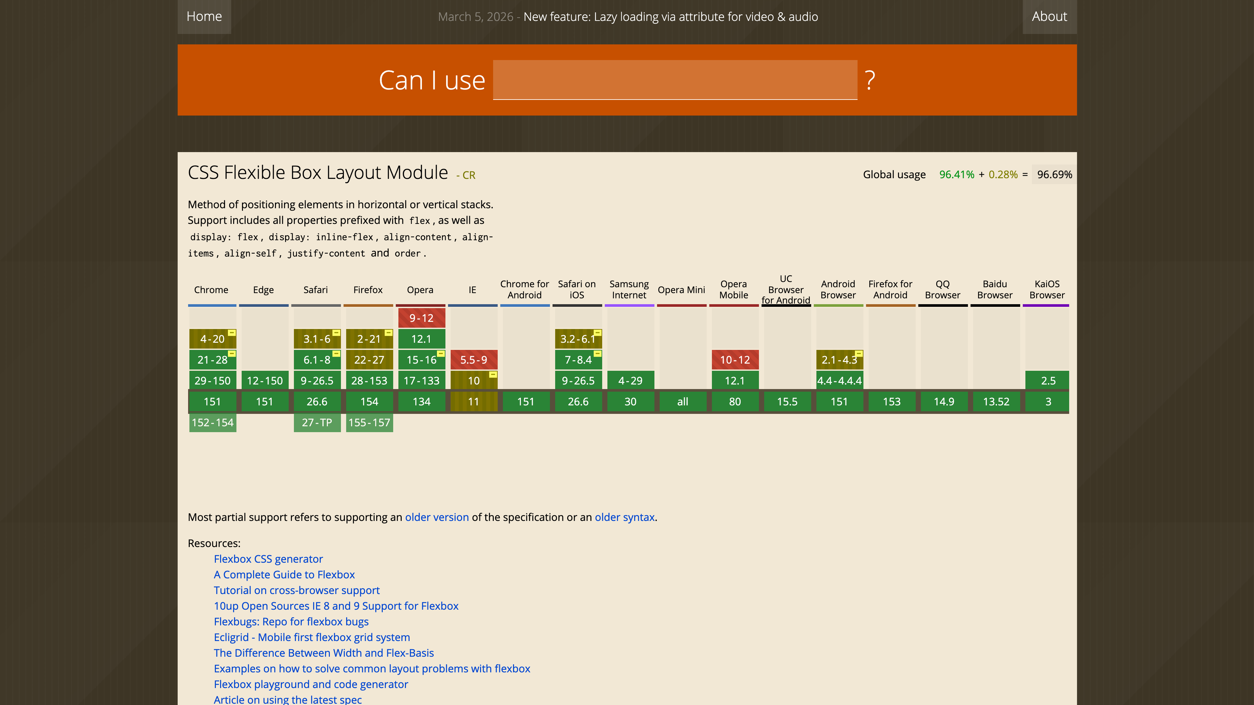Select Firefox 155-157 cell

click(369, 423)
